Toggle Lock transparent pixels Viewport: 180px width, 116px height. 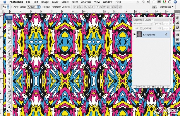tap(141, 28)
